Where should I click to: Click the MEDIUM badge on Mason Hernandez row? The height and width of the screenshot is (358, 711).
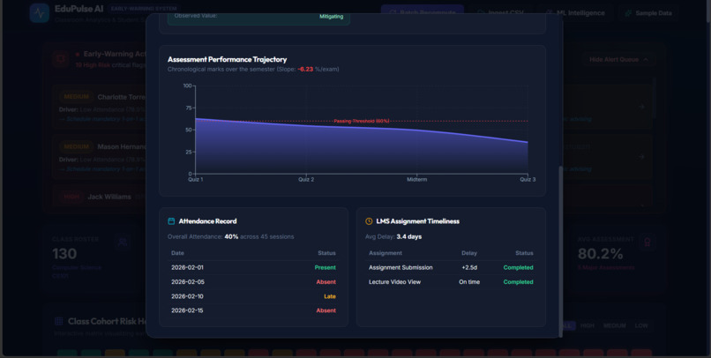76,147
